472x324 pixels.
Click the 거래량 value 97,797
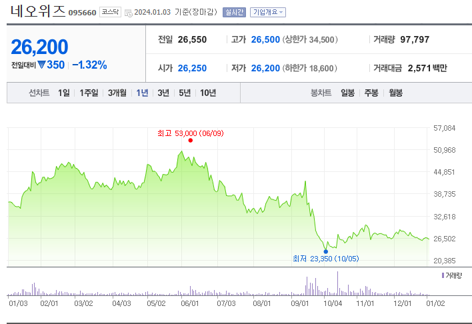[x=415, y=39]
